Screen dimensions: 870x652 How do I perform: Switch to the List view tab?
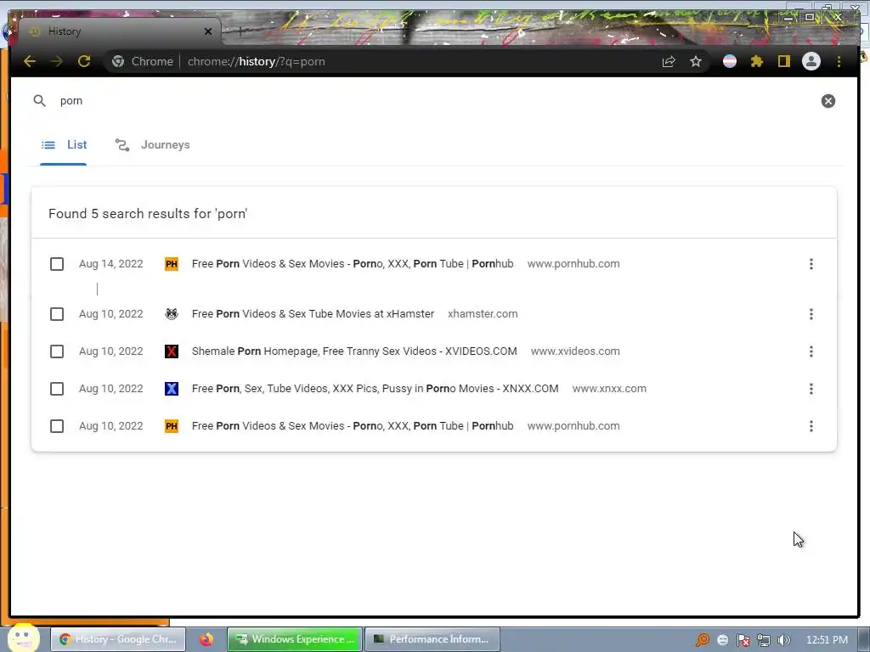click(64, 145)
